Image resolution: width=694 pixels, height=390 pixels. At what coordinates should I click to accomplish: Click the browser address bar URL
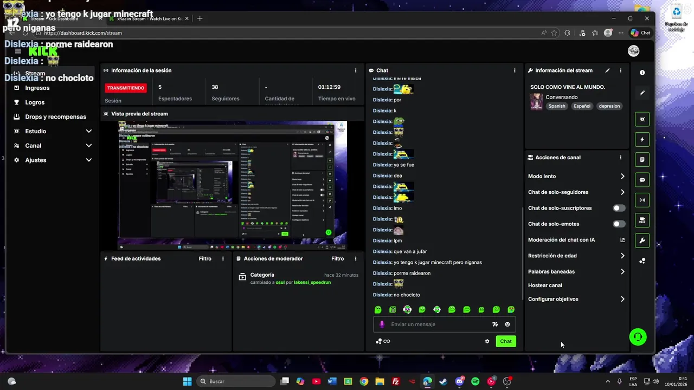tap(83, 33)
